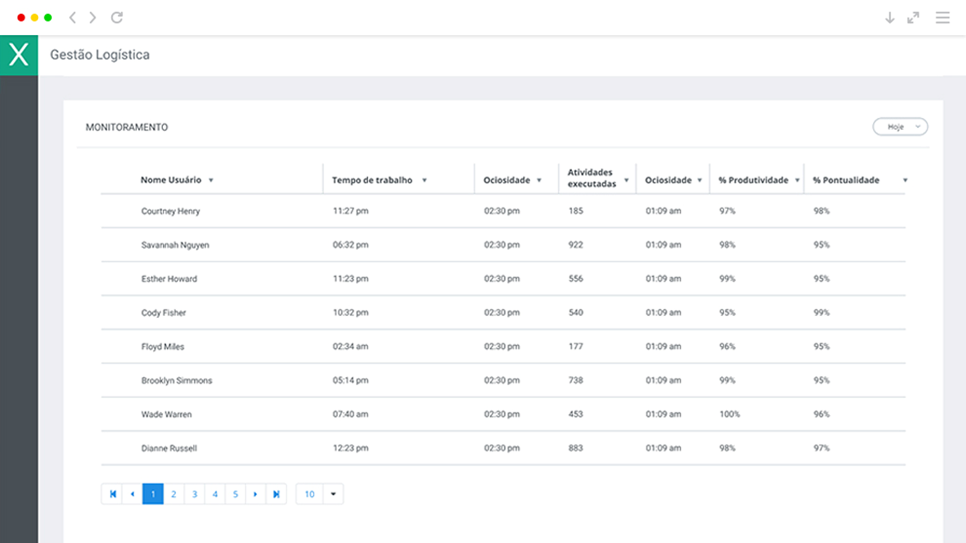966x543 pixels.
Task: Click work time 07:40 am
Action: click(x=350, y=414)
